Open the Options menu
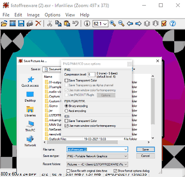Image resolution: width=185 pixels, height=177 pixels. point(53,15)
